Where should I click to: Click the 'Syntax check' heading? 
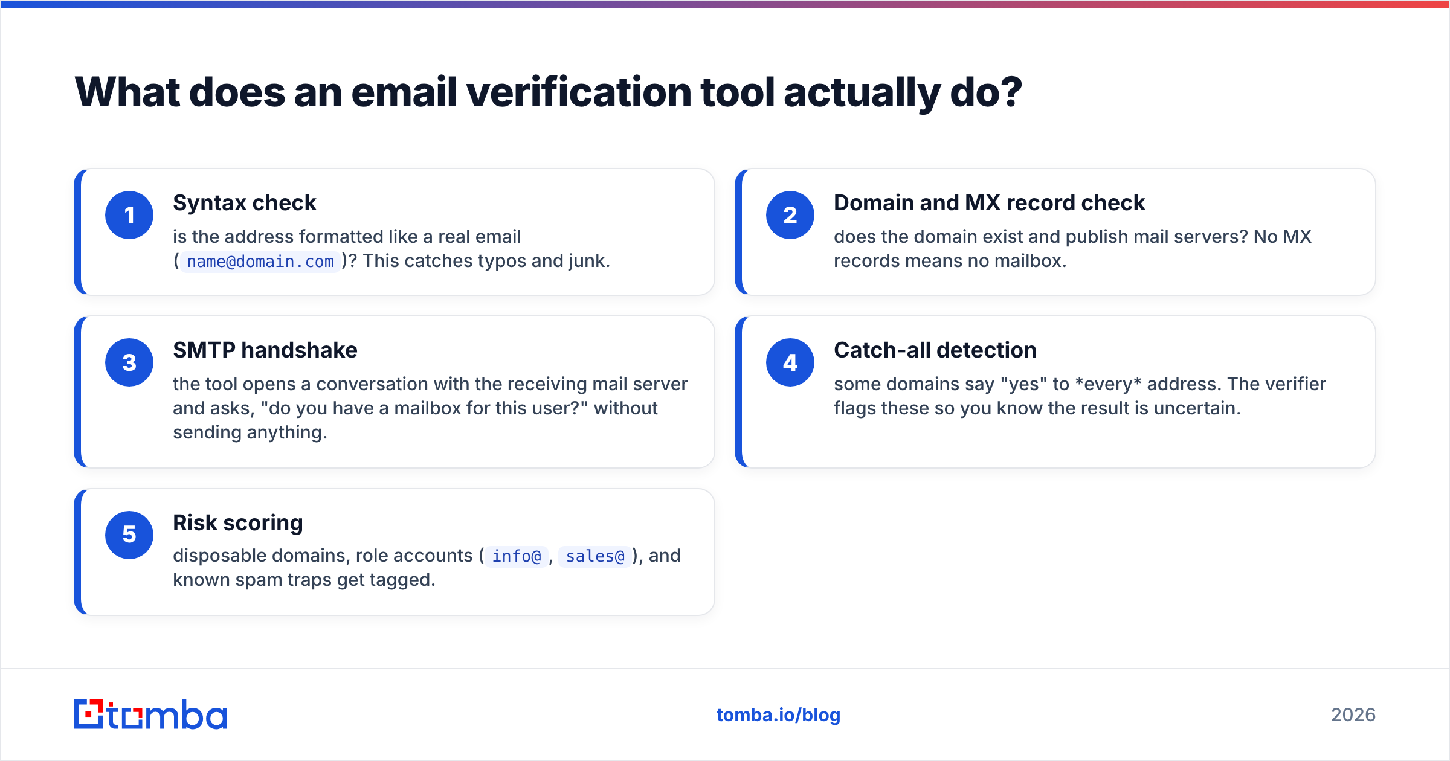click(245, 203)
